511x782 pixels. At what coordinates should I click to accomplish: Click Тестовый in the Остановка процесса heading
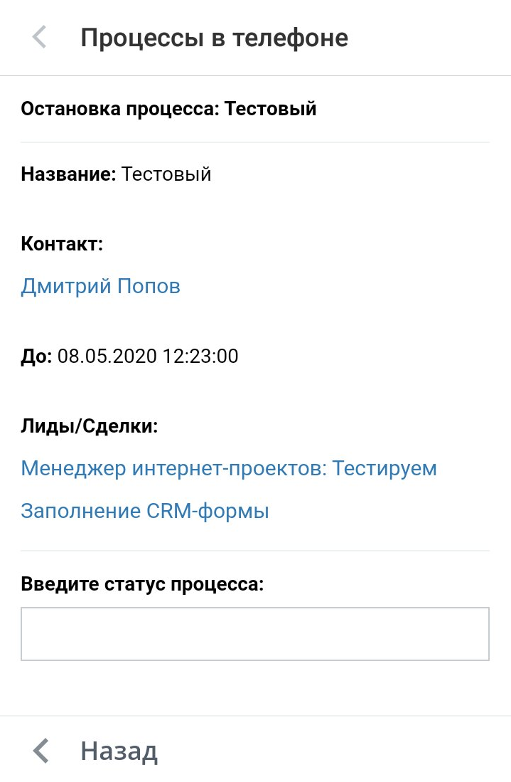271,109
